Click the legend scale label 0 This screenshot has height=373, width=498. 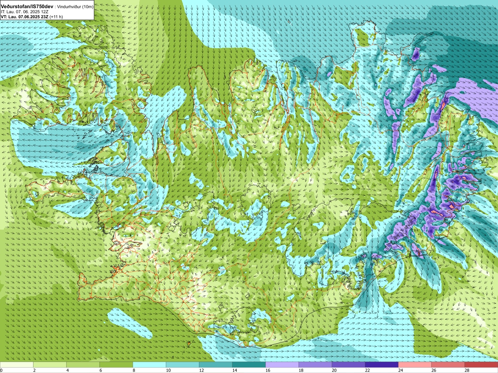coord(2,370)
